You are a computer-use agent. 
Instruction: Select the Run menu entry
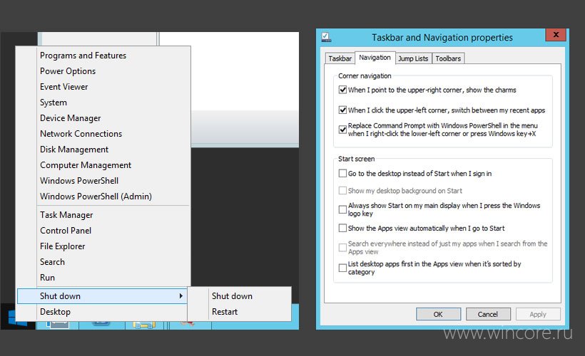click(102, 278)
